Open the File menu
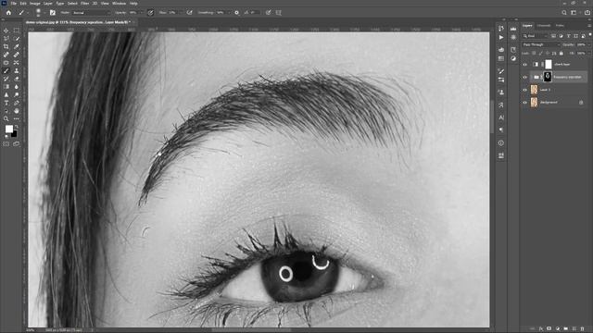The image size is (593, 333). (x=13, y=4)
